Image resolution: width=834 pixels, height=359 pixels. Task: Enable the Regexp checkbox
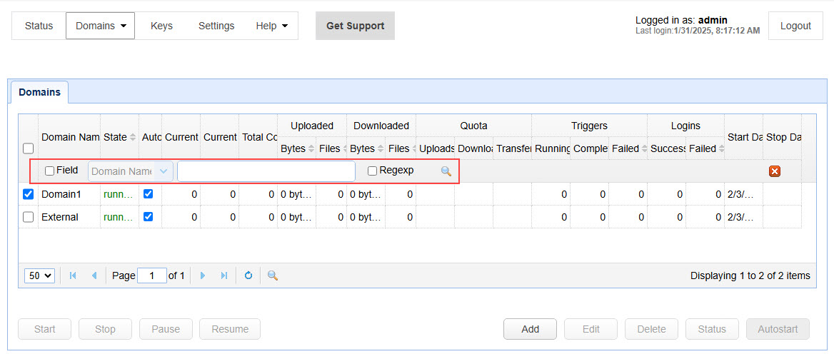(372, 171)
